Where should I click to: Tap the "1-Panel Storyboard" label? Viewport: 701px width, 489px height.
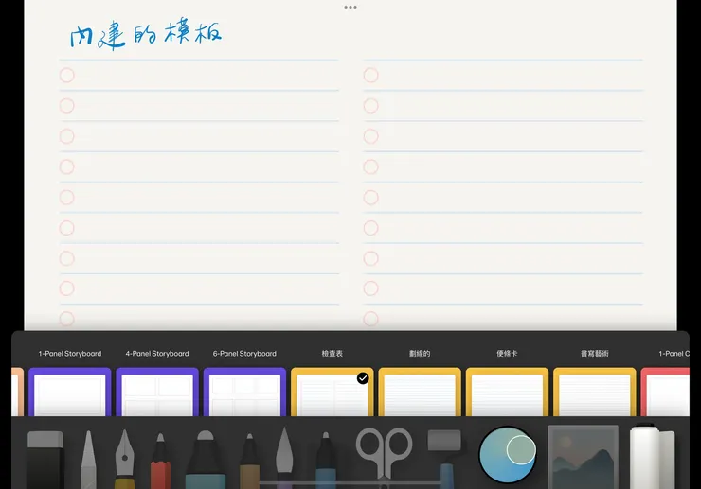click(70, 353)
